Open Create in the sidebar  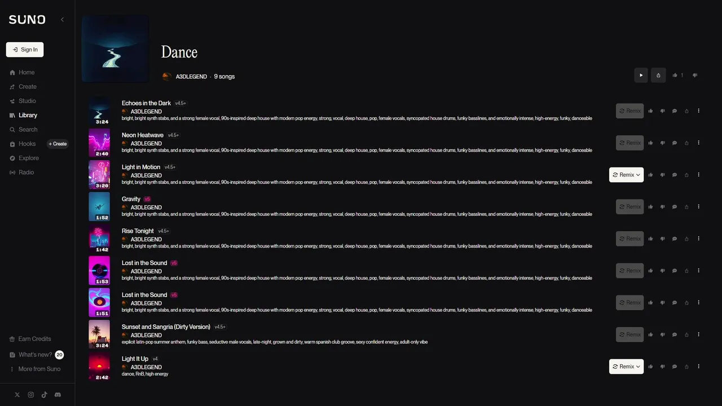pos(23,87)
